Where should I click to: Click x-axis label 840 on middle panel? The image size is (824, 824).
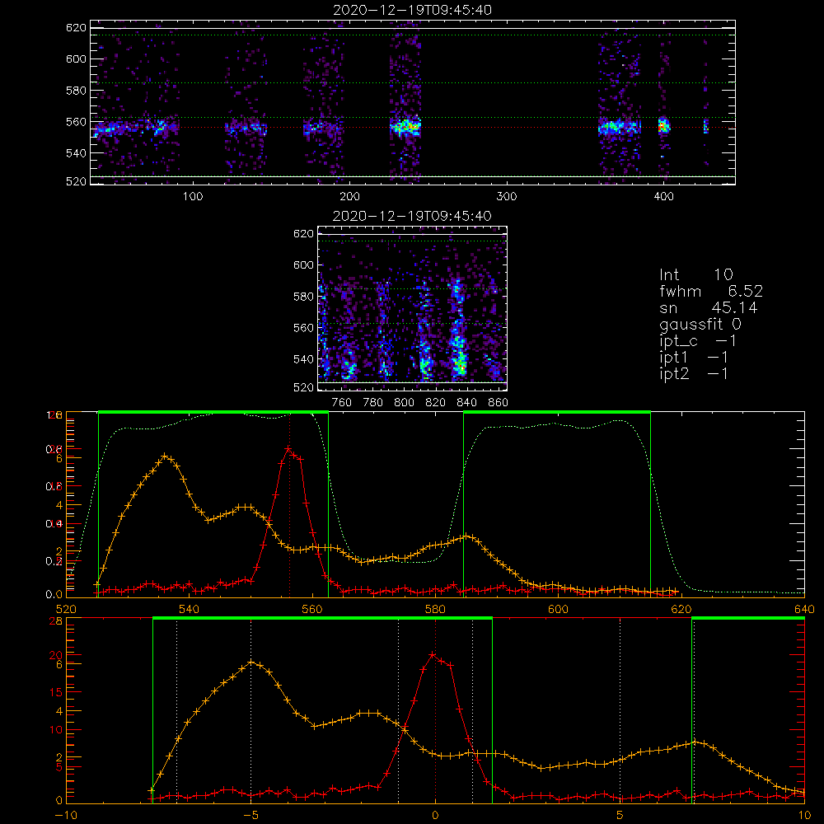466,403
